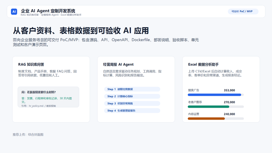Click the green answer 答：发票、行程单和审批记录
272x153 pixels.
tap(47, 100)
